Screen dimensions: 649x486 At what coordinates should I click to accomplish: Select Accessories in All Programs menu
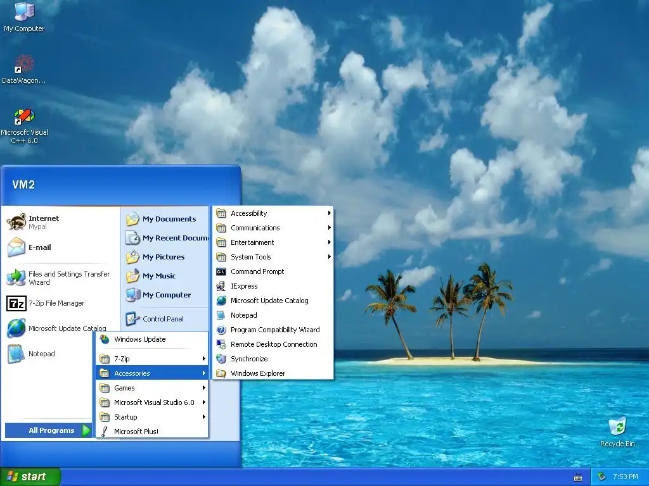tap(152, 373)
